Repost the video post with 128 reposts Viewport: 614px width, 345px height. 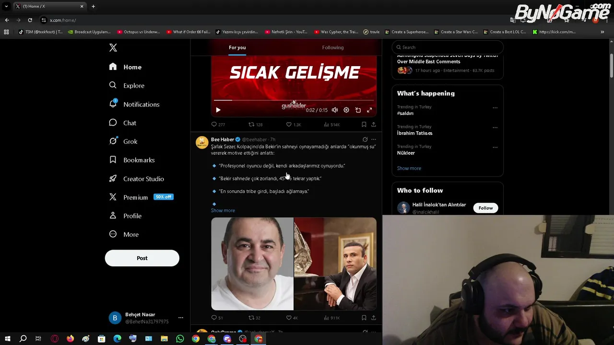[255, 125]
